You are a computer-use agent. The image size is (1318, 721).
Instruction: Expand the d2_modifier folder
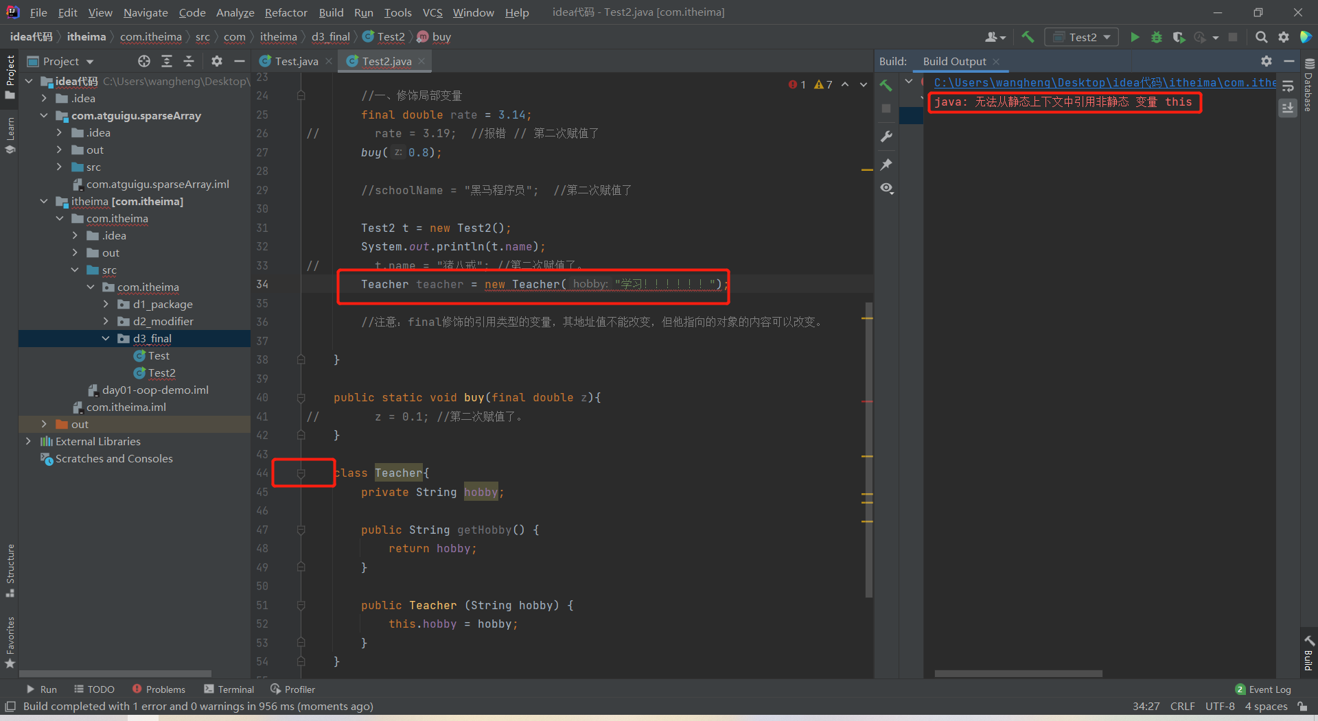coord(106,321)
